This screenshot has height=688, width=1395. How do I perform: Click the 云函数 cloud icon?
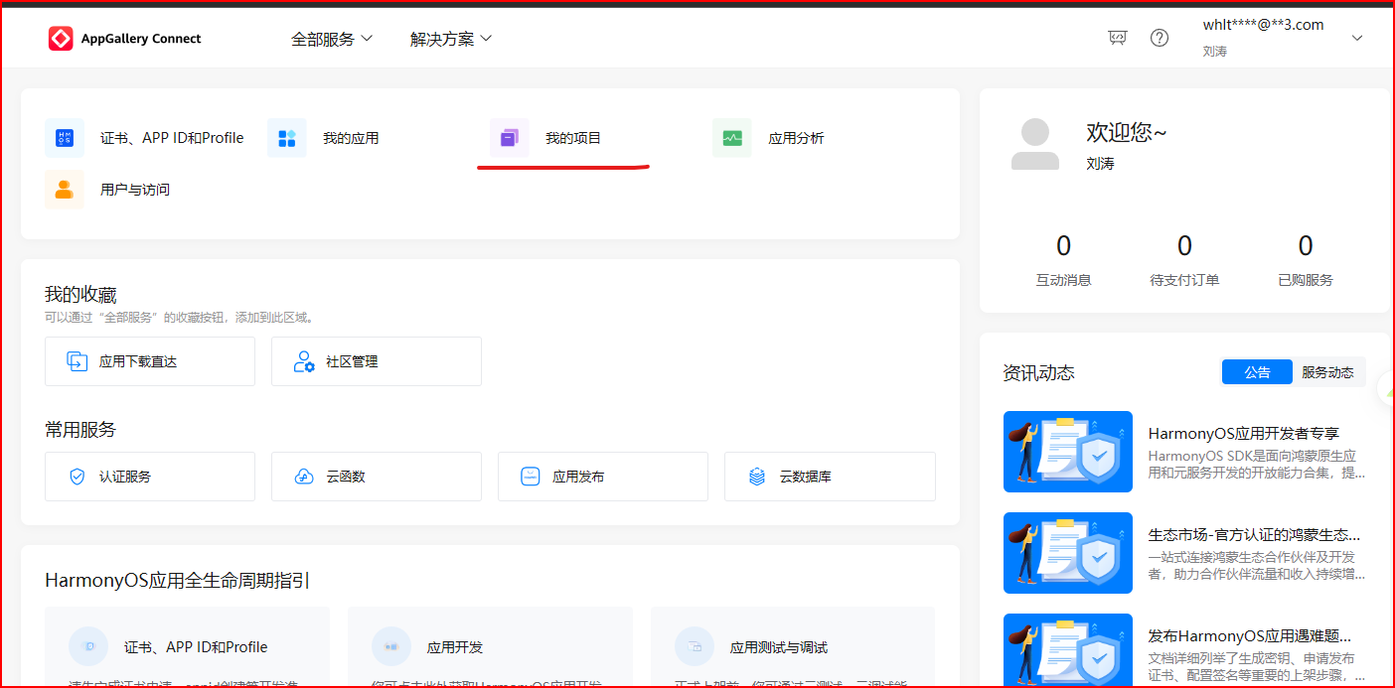[304, 477]
